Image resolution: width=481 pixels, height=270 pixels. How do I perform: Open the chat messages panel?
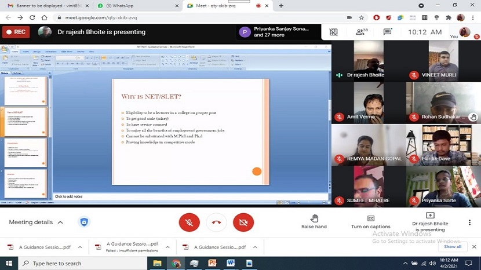[x=388, y=32]
